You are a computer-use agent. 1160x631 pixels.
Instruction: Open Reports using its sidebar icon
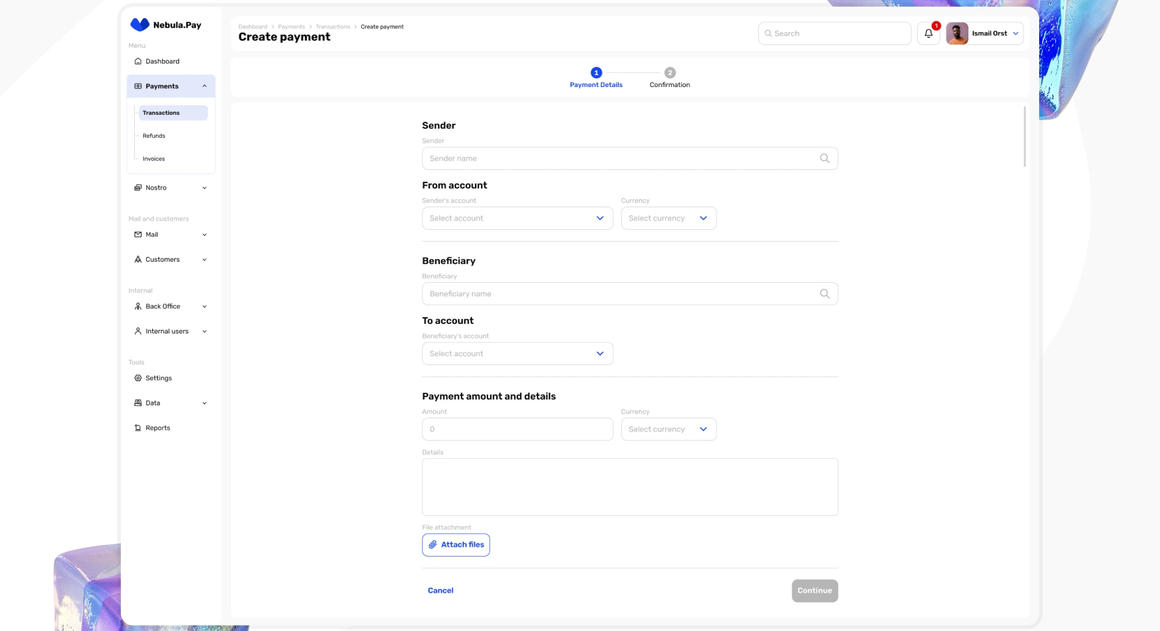[x=138, y=428]
